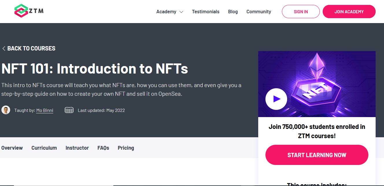384x186 pixels.
Task: Go to the Testimonials page
Action: (206, 12)
